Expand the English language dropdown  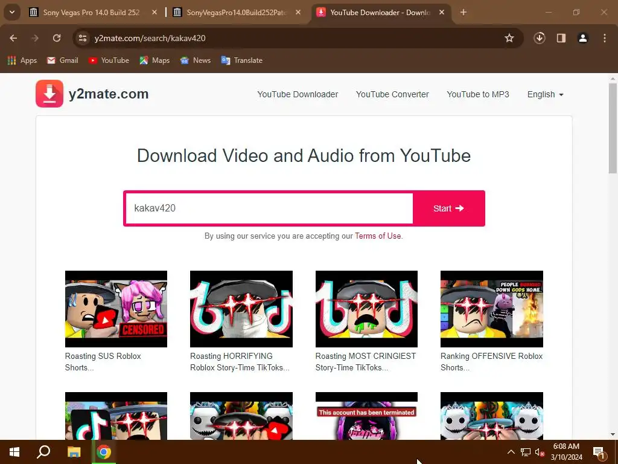[x=546, y=94]
